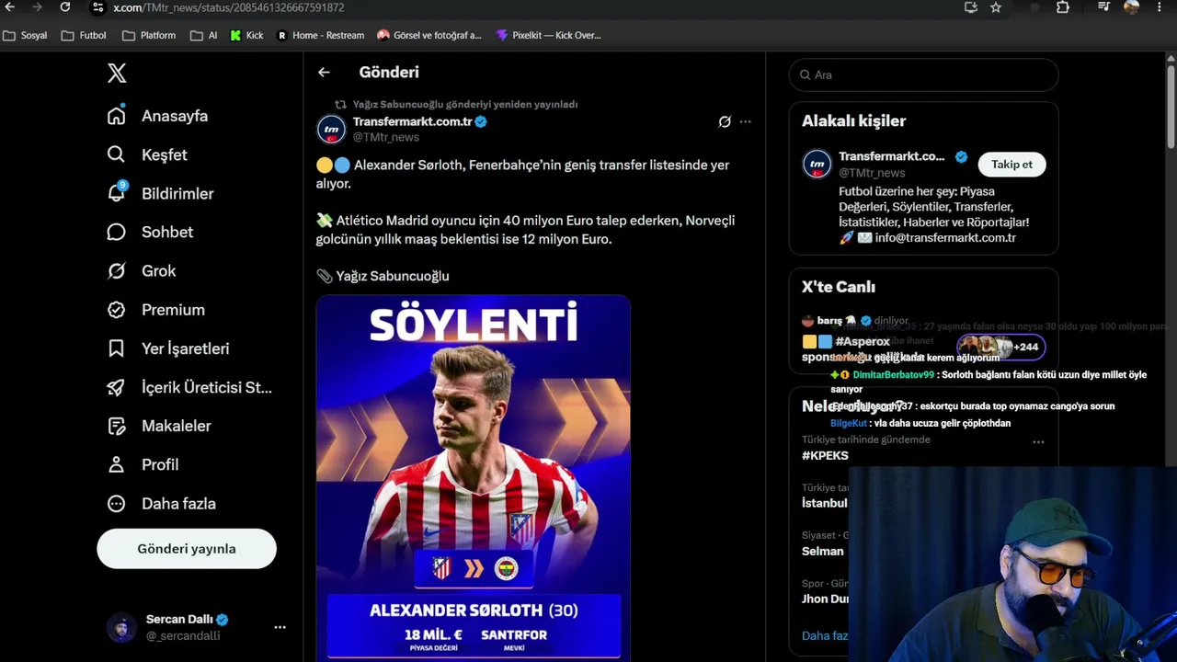Open Bildirimler notifications
This screenshot has width=1177, height=662.
point(160,193)
